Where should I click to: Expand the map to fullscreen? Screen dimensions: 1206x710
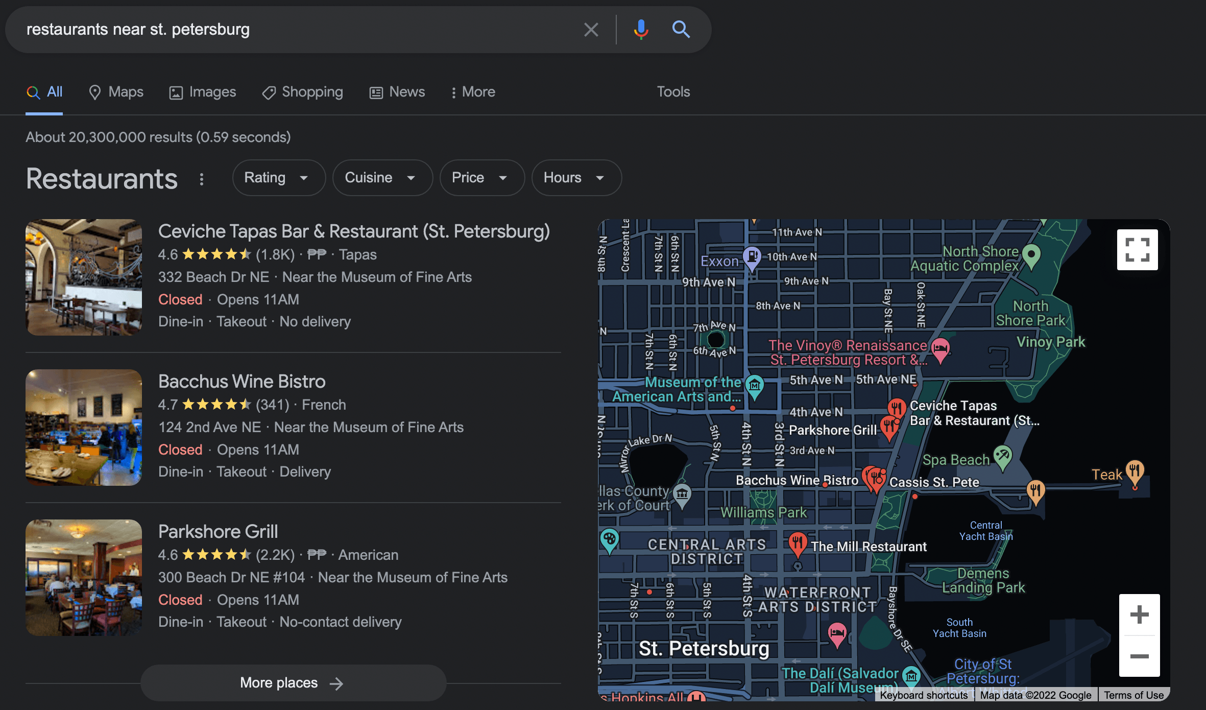1137,250
